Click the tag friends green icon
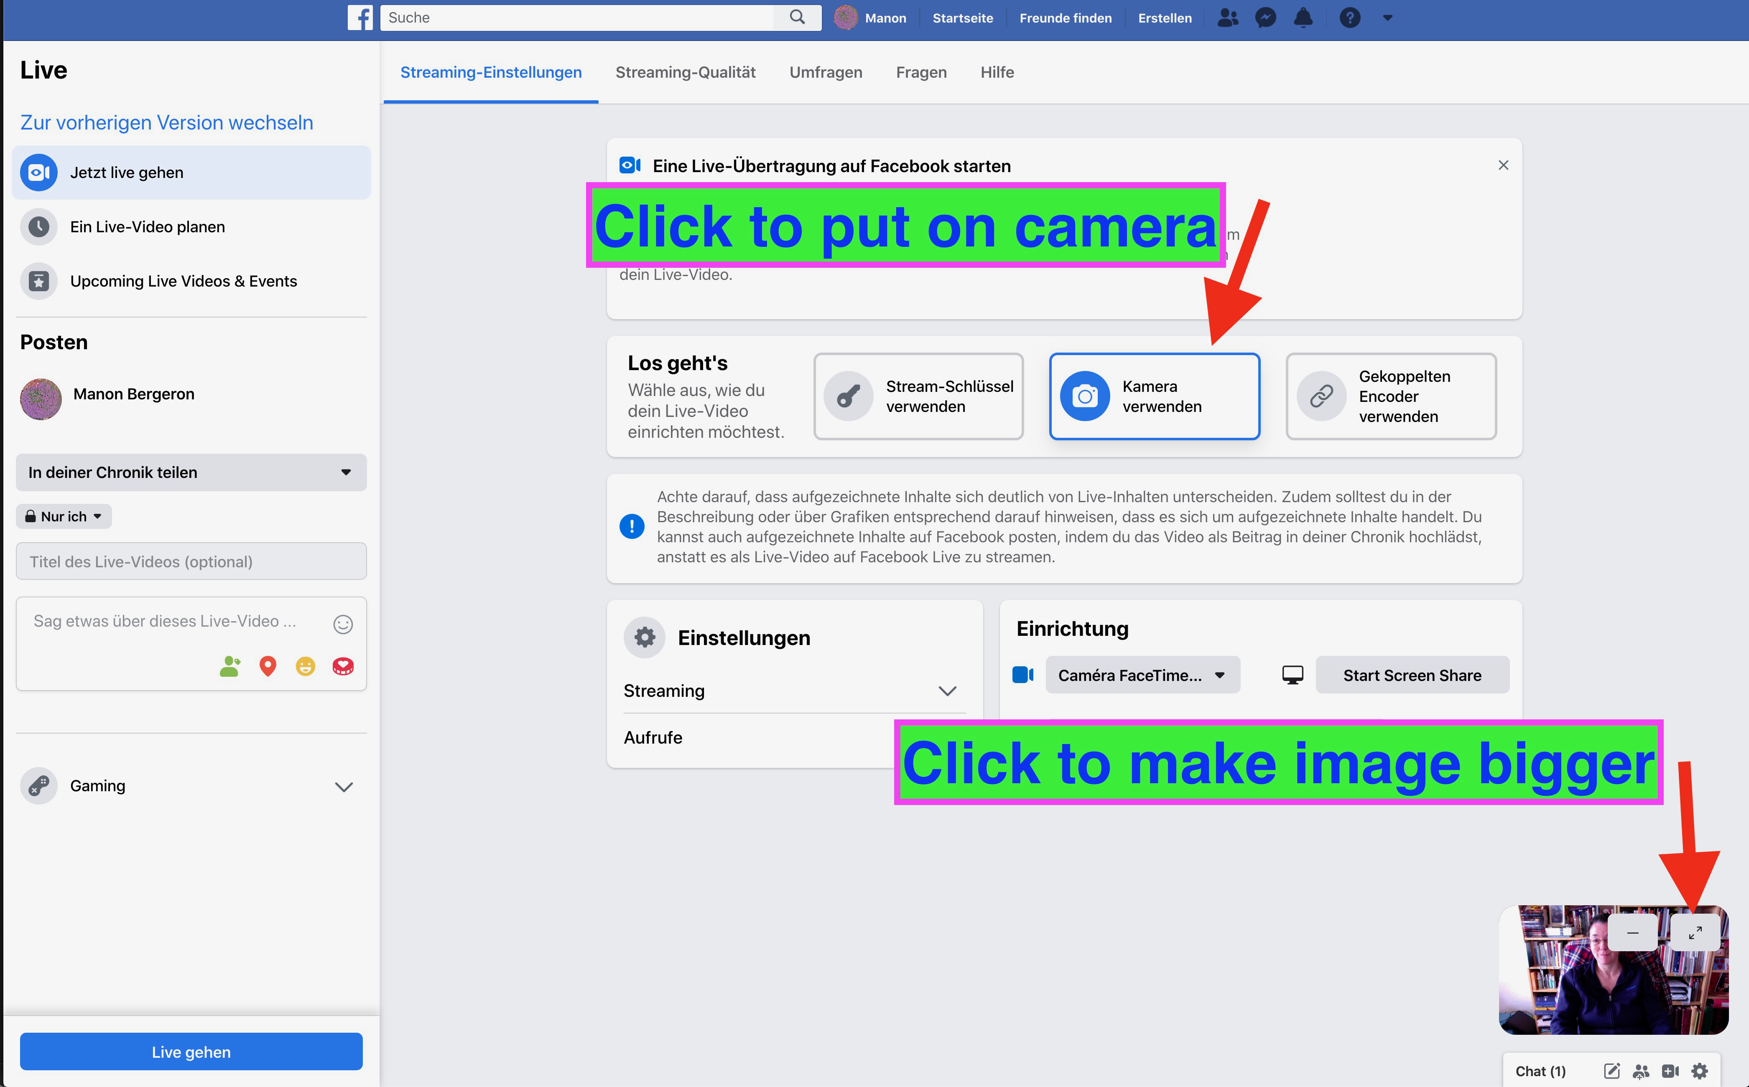This screenshot has height=1087, width=1749. [229, 666]
